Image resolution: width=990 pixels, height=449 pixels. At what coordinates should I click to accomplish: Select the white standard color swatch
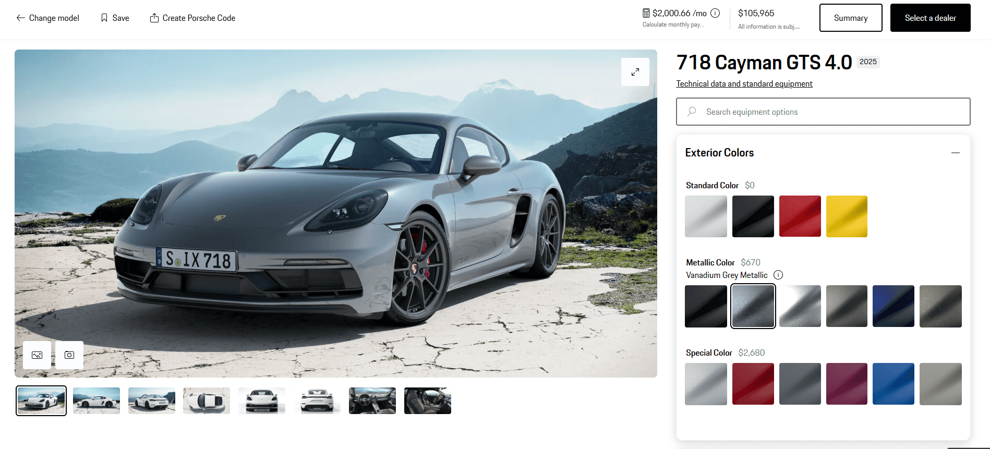point(706,216)
